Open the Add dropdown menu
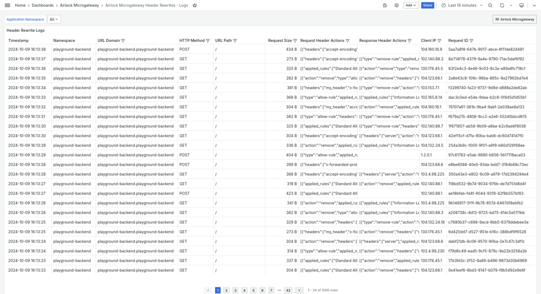 tap(411, 5)
